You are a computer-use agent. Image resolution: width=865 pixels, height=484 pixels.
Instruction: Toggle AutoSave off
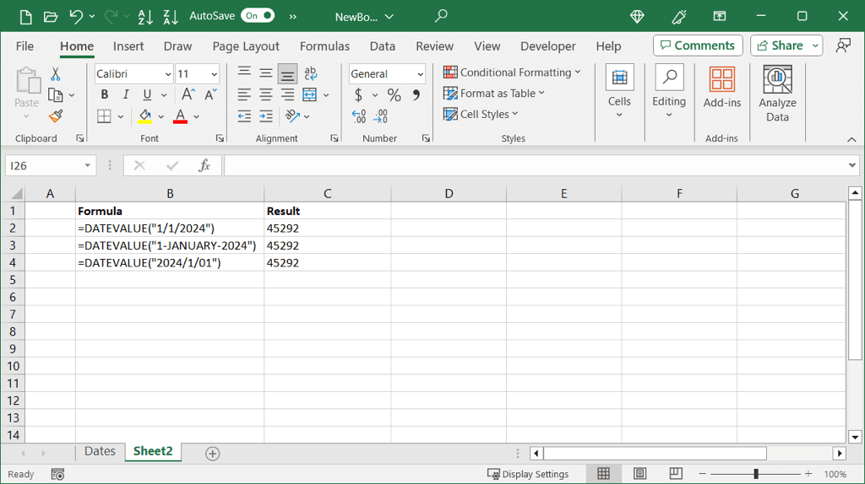(258, 16)
